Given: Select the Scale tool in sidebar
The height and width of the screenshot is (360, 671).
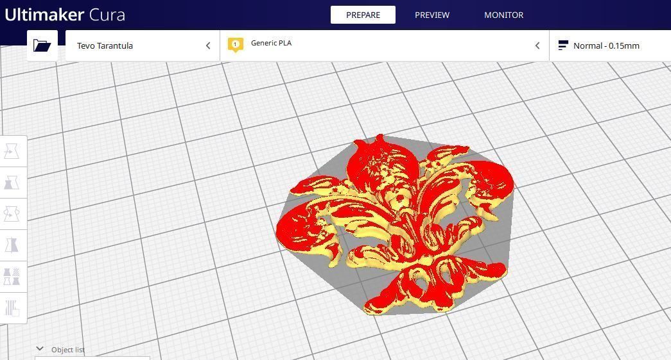Looking at the screenshot, I should click(x=12, y=183).
